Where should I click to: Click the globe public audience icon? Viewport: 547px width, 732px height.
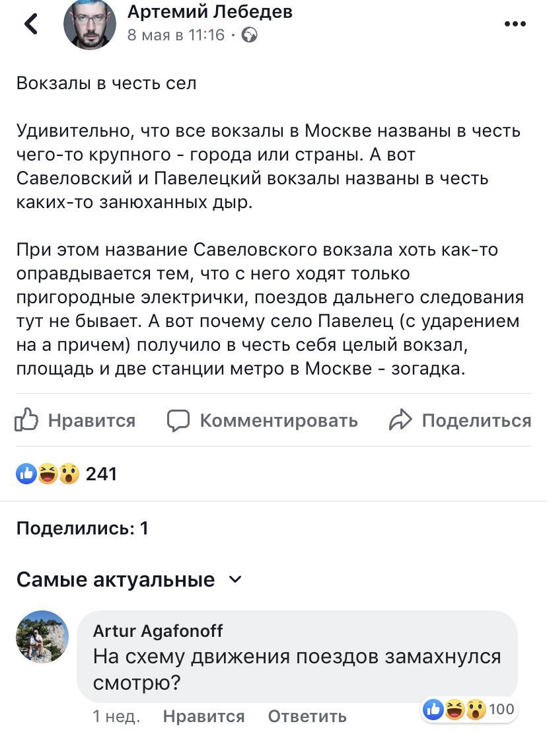(x=250, y=35)
